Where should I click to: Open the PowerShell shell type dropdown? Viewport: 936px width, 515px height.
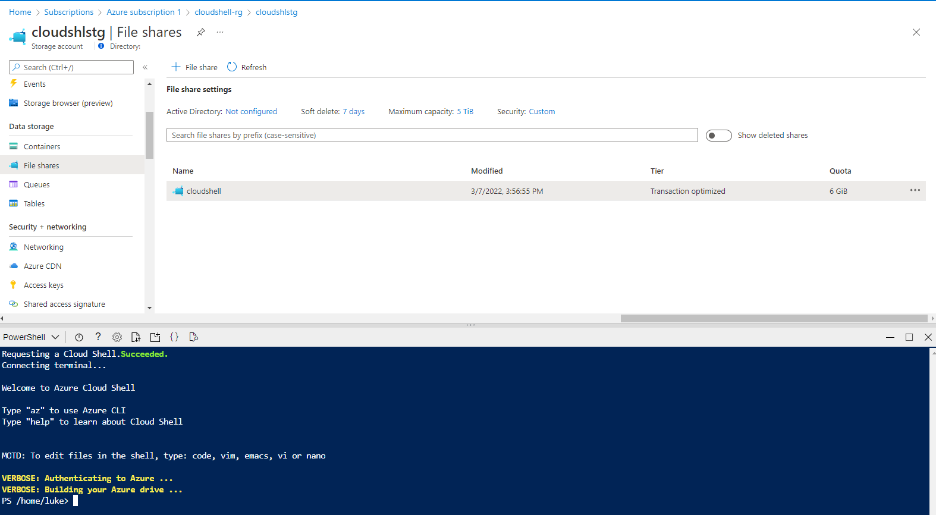(x=31, y=337)
